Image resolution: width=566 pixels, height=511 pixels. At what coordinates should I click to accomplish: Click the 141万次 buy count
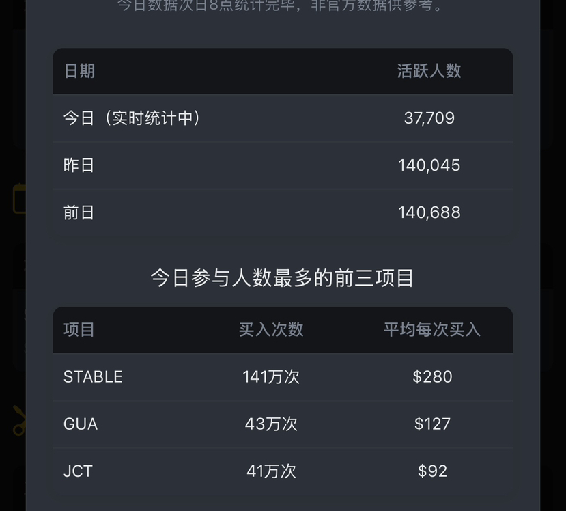[271, 377]
